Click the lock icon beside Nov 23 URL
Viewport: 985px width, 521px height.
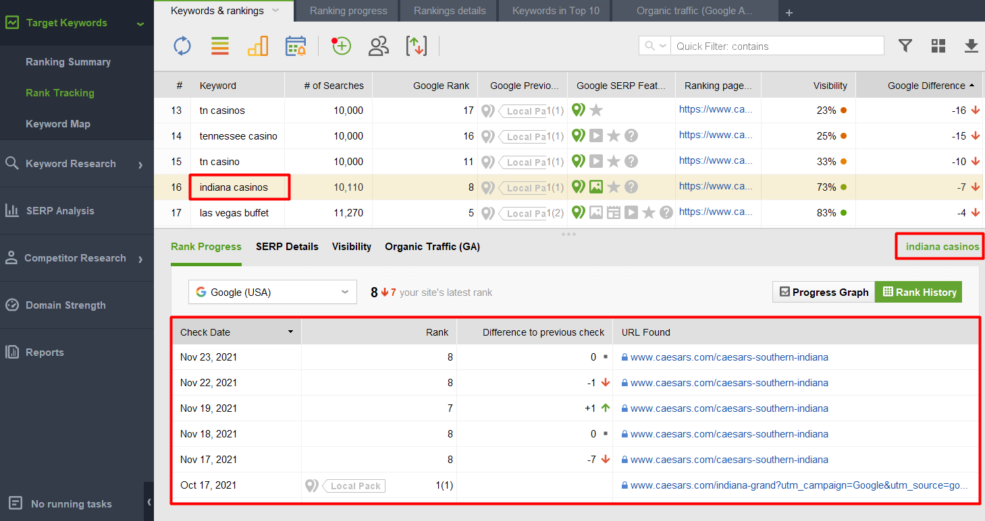pos(624,357)
